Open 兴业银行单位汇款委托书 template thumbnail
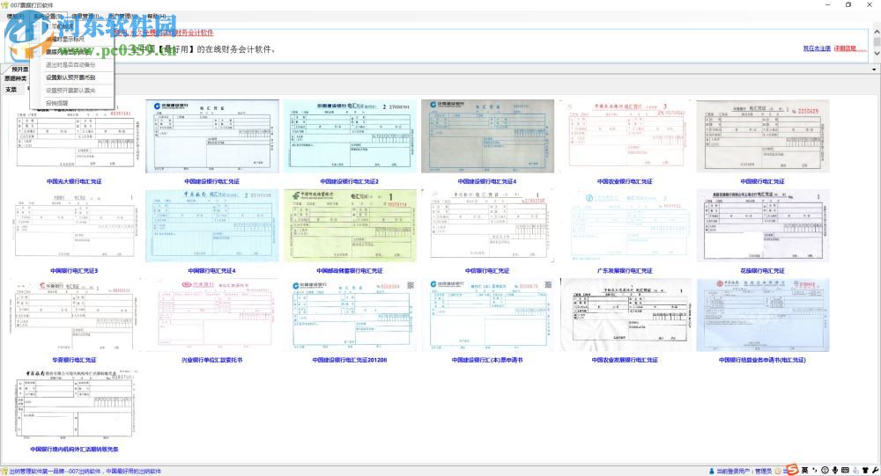 tap(211, 315)
